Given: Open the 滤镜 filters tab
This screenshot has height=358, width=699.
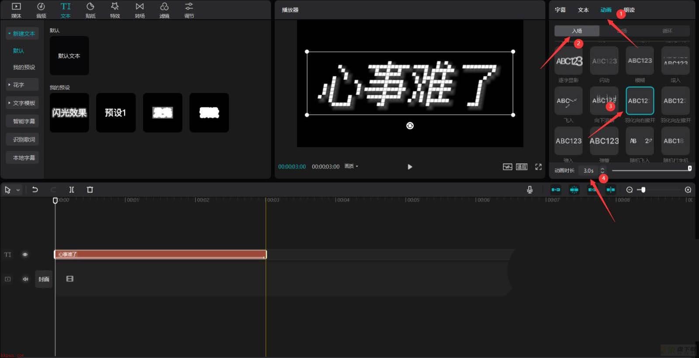Looking at the screenshot, I should pos(164,10).
